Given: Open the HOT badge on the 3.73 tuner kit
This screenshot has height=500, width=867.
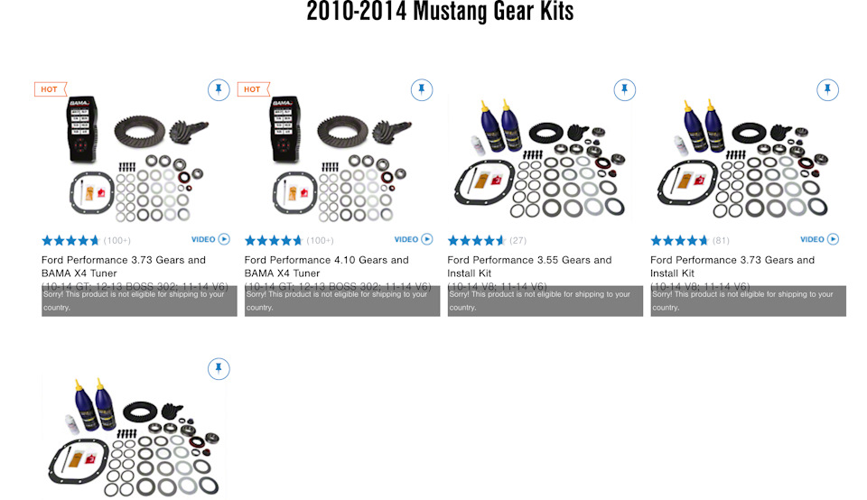Looking at the screenshot, I should [51, 89].
